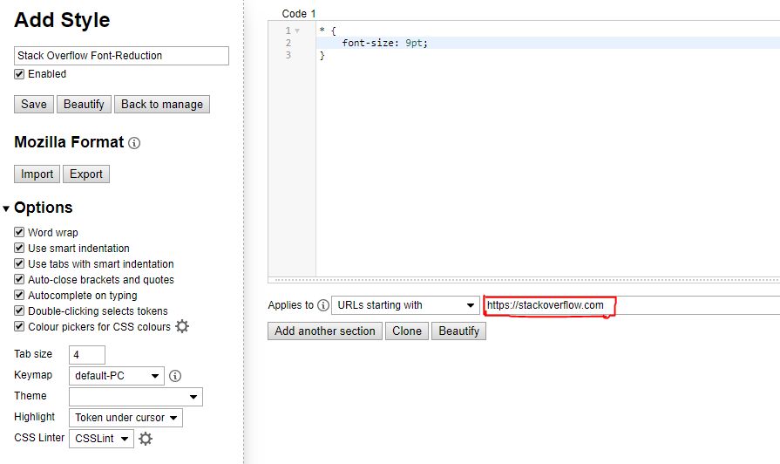780x464 pixels.
Task: Toggle fold arrow at code line 1
Action: 297,31
